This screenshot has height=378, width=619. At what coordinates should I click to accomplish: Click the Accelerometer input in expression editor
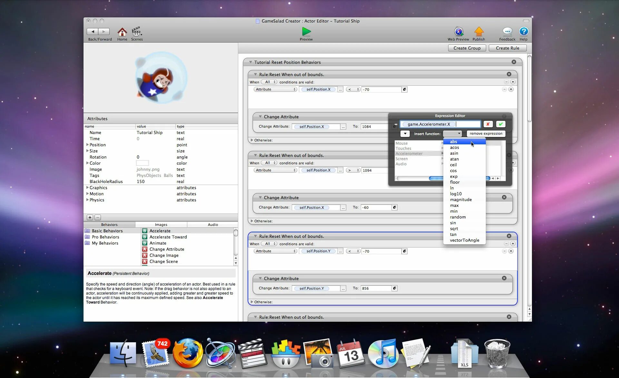[408, 153]
